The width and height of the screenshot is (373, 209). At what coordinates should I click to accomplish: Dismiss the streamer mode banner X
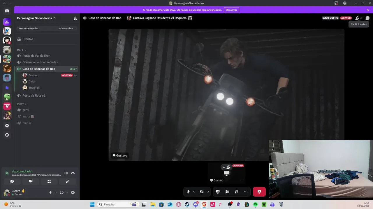(x=368, y=10)
